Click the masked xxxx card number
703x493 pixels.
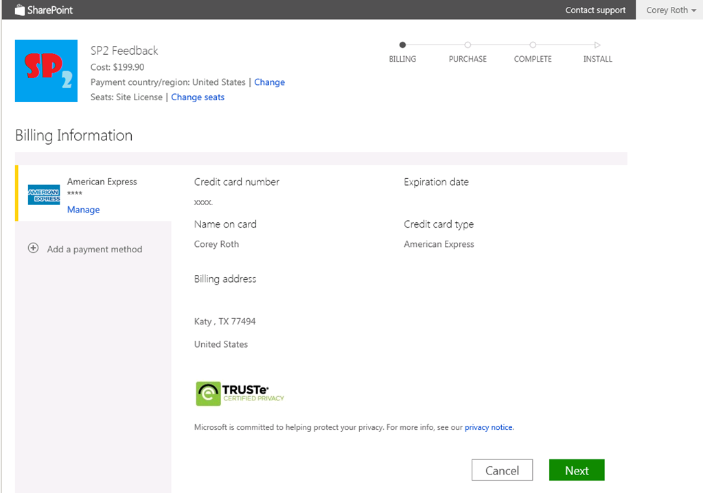point(203,202)
